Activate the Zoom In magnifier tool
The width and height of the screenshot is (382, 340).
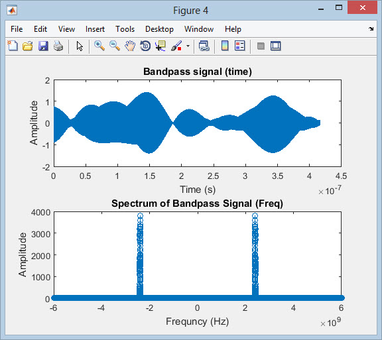point(99,46)
